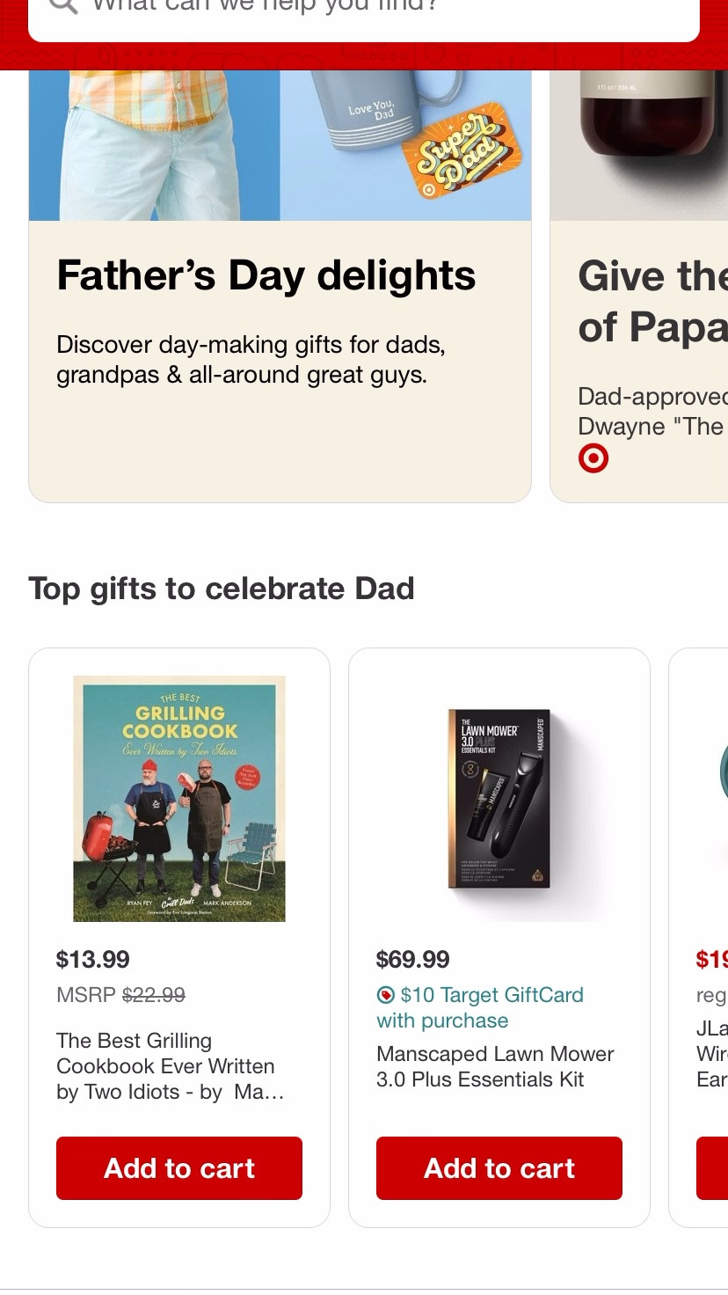View the Manscaped Lawn Mower product image
Viewport: 728px width, 1295px height.
click(499, 798)
